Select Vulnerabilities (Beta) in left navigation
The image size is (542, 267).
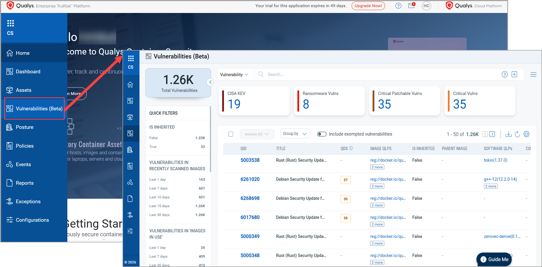pos(34,108)
